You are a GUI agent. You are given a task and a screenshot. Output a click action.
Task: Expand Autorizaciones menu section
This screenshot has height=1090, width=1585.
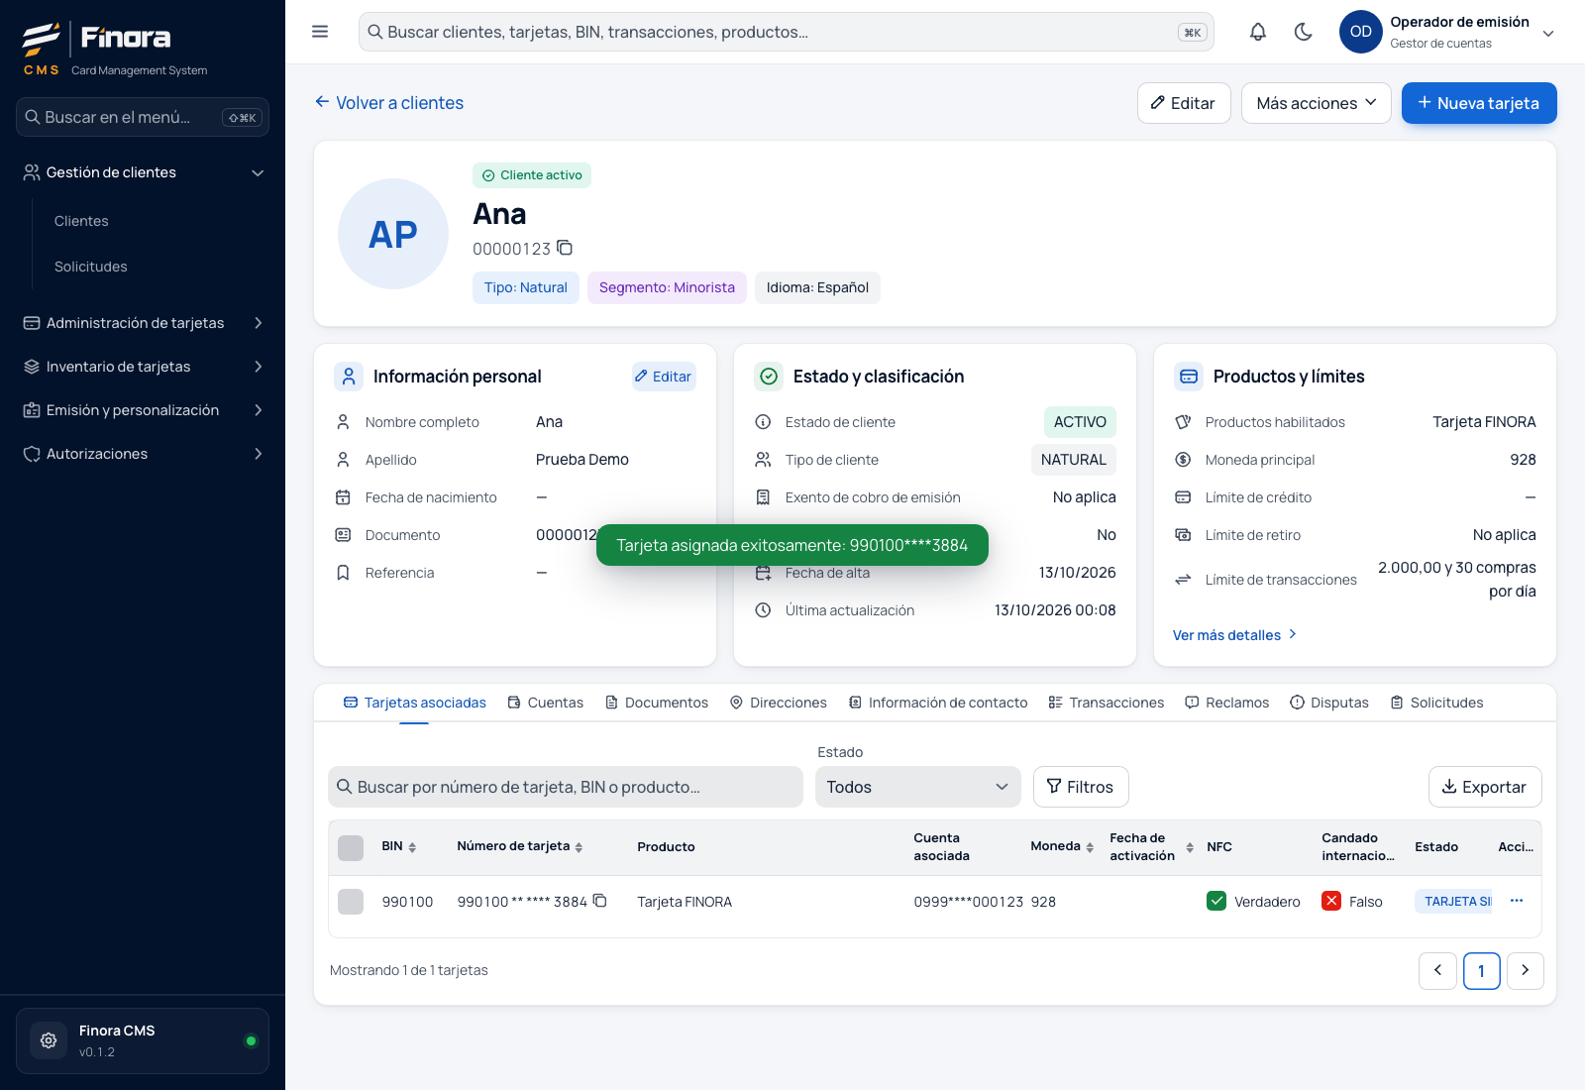coord(143,454)
